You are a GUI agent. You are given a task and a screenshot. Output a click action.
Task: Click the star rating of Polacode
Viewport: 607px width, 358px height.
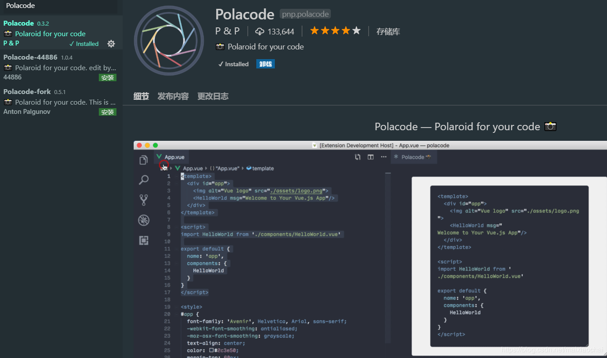pyautogui.click(x=335, y=31)
